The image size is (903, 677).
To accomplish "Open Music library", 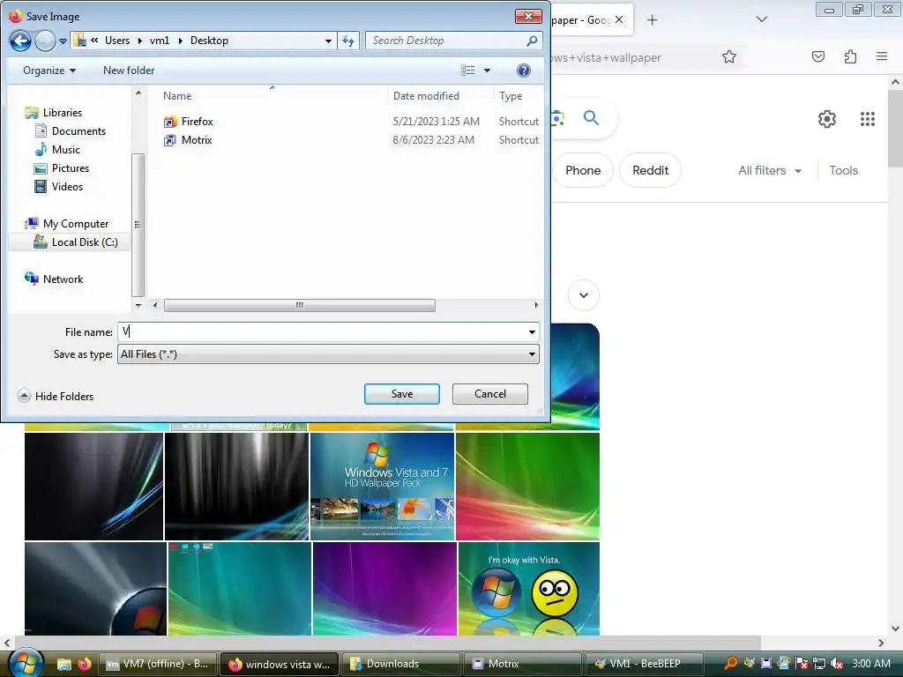I will [65, 150].
